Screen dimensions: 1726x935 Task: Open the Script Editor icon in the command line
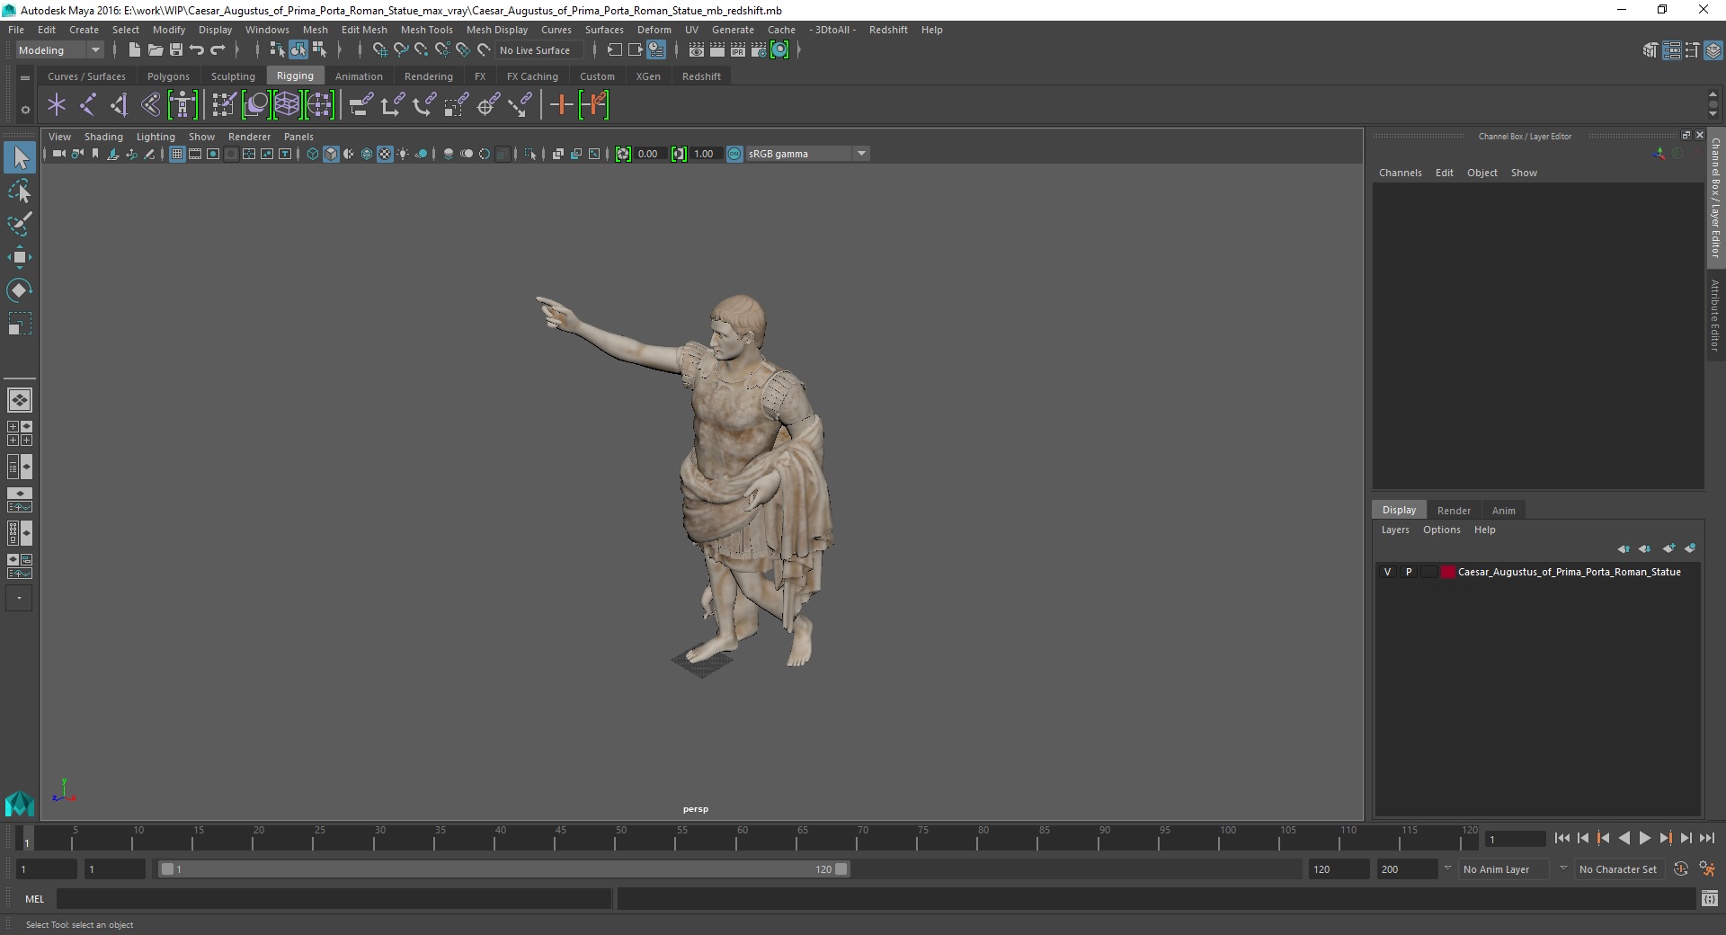point(1710,898)
